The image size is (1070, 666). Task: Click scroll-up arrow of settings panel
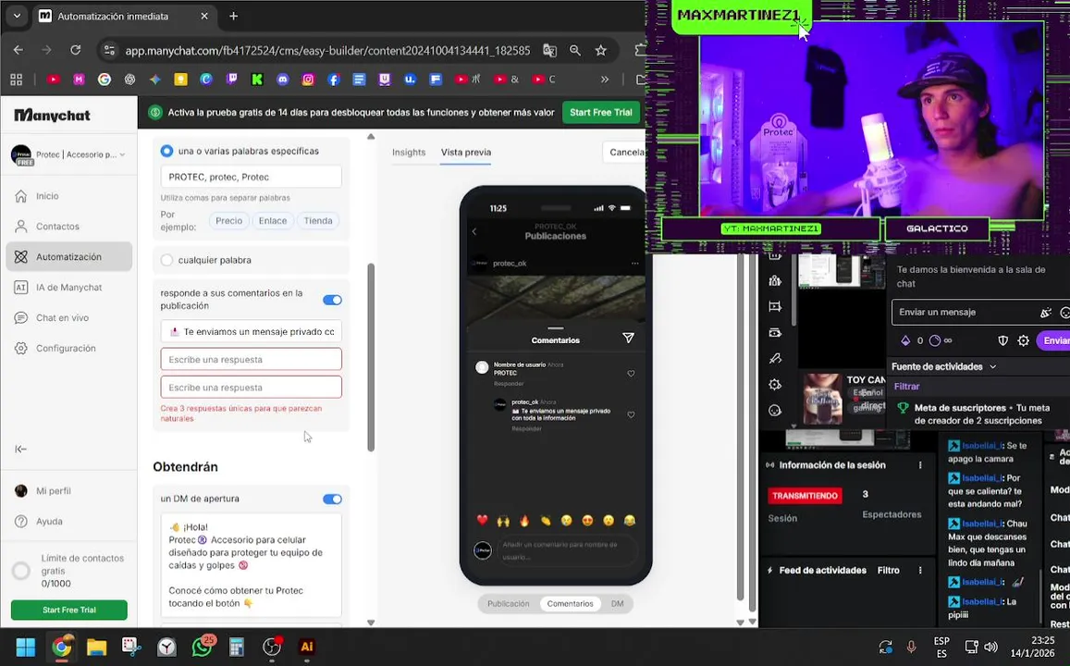pyautogui.click(x=371, y=137)
